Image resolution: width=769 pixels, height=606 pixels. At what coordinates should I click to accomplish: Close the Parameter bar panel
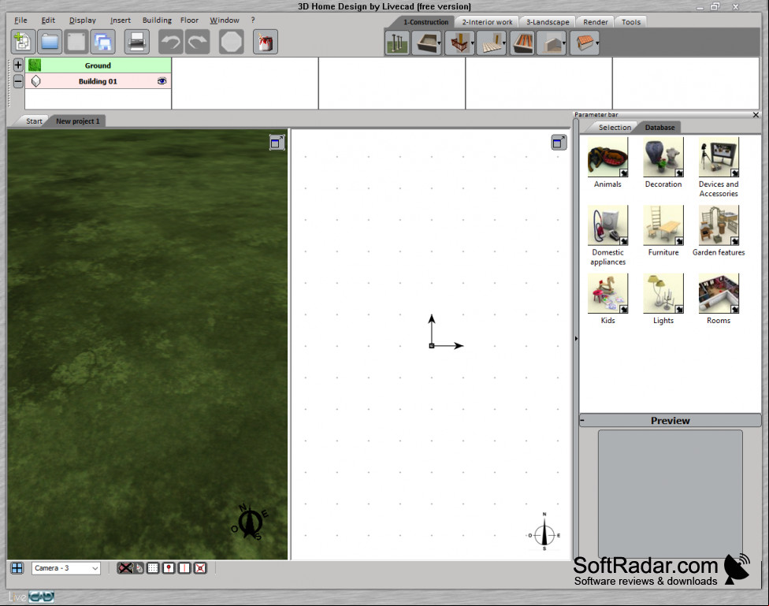(756, 115)
